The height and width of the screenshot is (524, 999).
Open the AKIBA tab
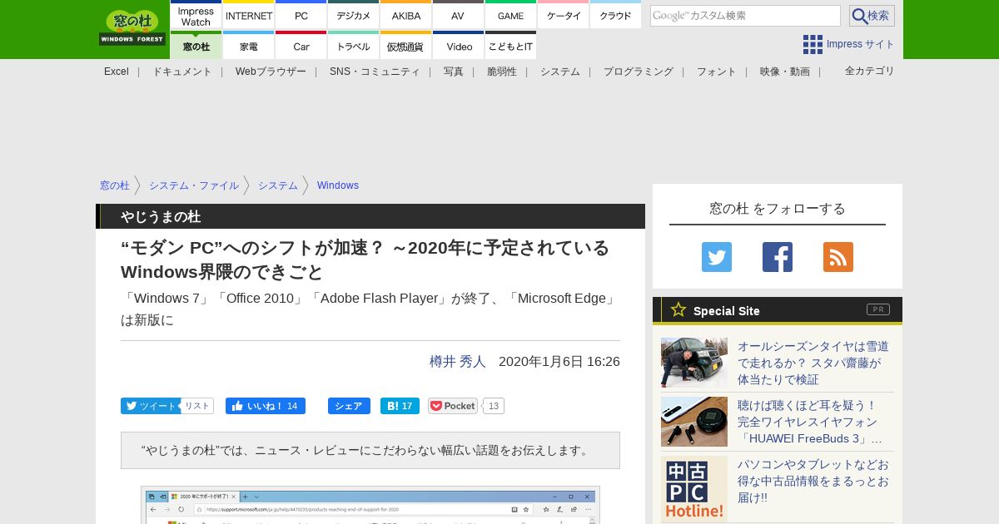406,15
